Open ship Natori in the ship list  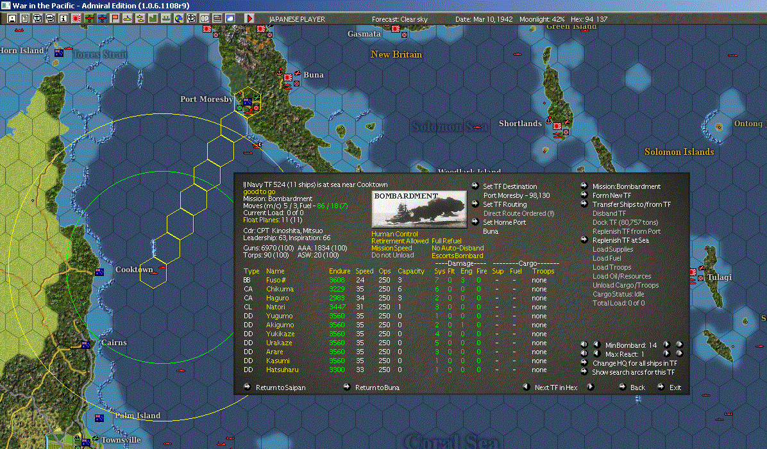275,307
